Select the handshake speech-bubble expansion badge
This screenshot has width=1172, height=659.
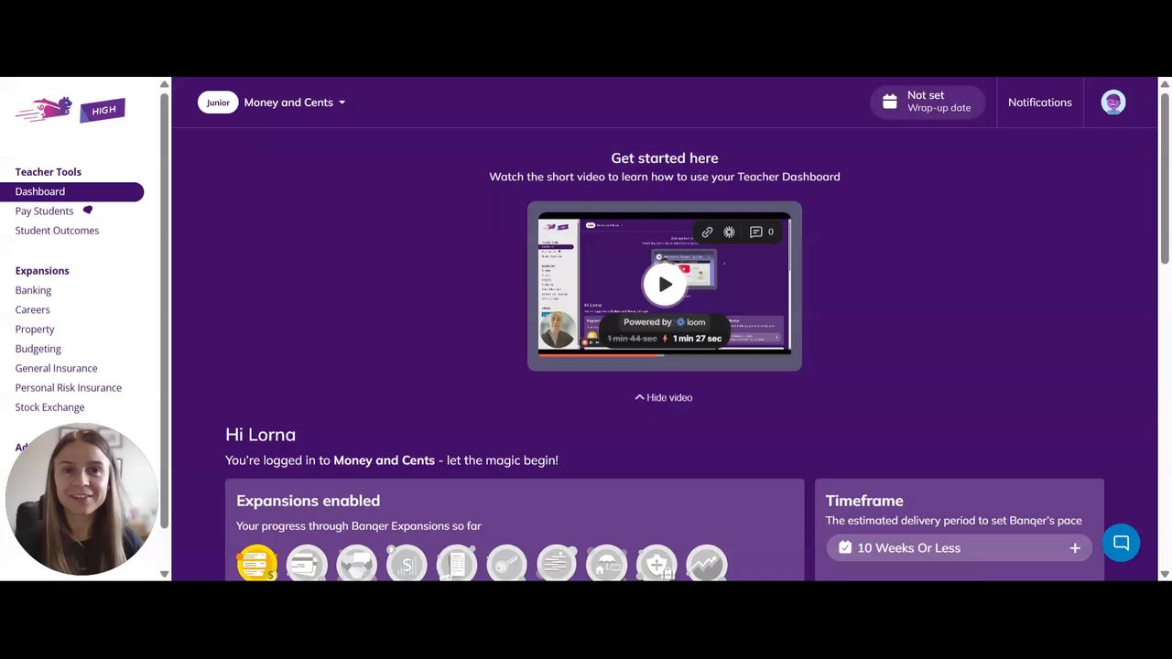[356, 564]
